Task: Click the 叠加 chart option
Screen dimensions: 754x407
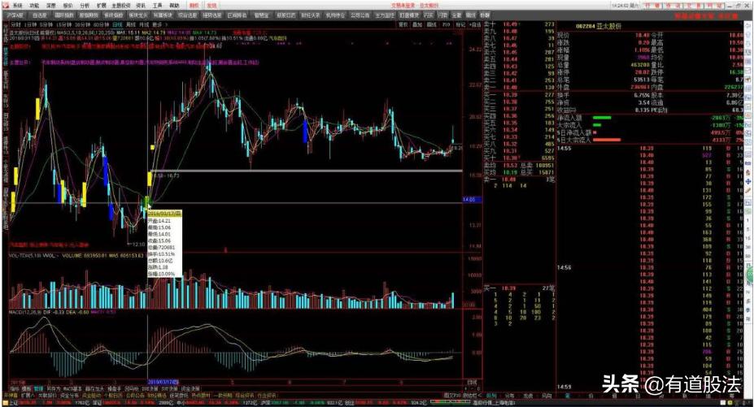Action: click(417, 24)
